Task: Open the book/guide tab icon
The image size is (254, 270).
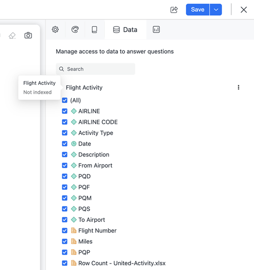Action: point(94,30)
